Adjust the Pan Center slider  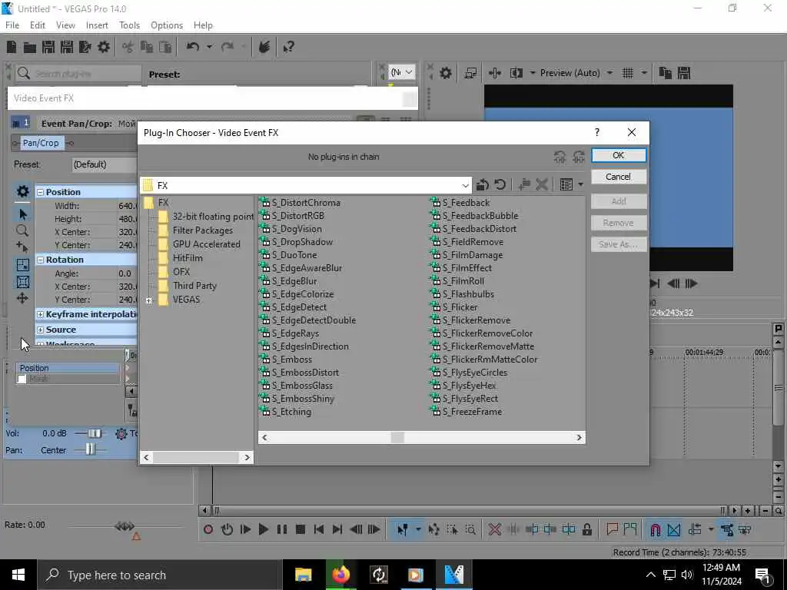tap(90, 449)
